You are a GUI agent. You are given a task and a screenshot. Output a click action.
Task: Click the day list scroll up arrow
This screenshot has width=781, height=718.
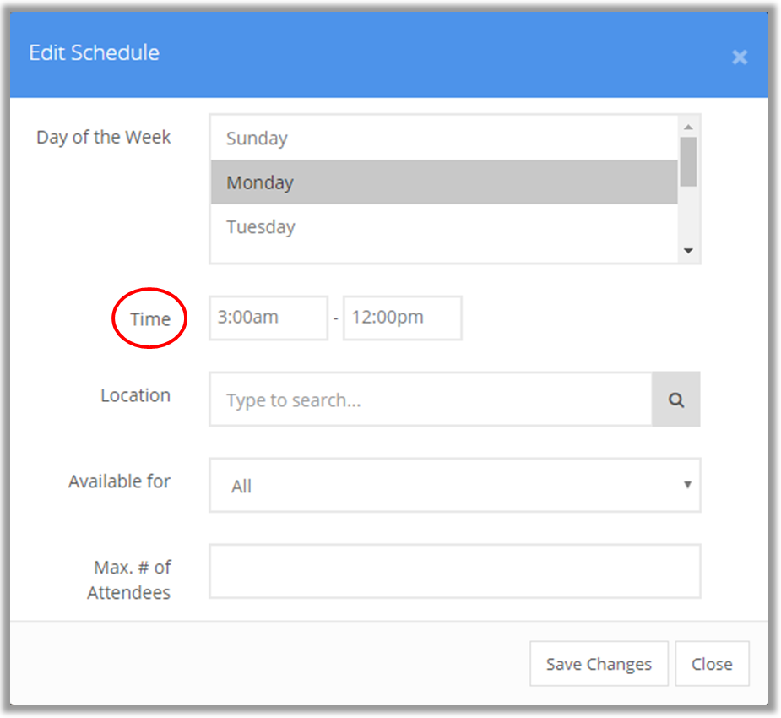pyautogui.click(x=688, y=127)
